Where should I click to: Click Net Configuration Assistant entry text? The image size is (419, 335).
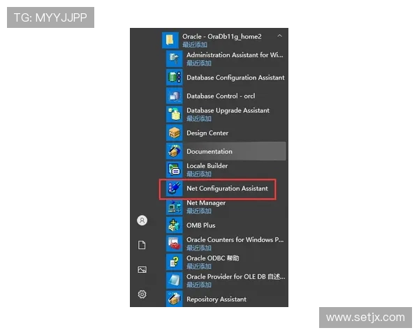227,188
